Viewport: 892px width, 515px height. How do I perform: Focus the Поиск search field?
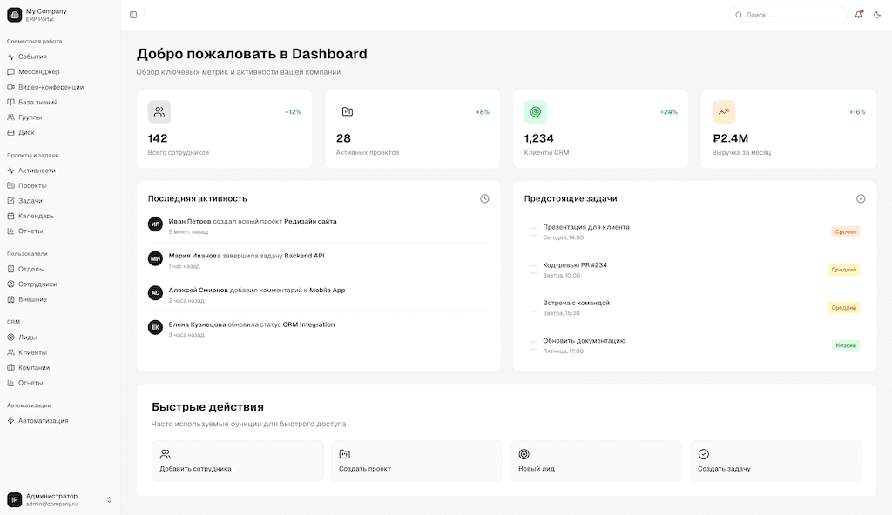787,15
